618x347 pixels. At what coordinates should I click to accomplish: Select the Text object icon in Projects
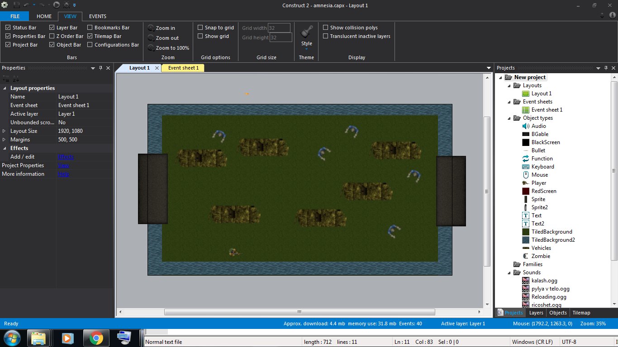coord(526,216)
